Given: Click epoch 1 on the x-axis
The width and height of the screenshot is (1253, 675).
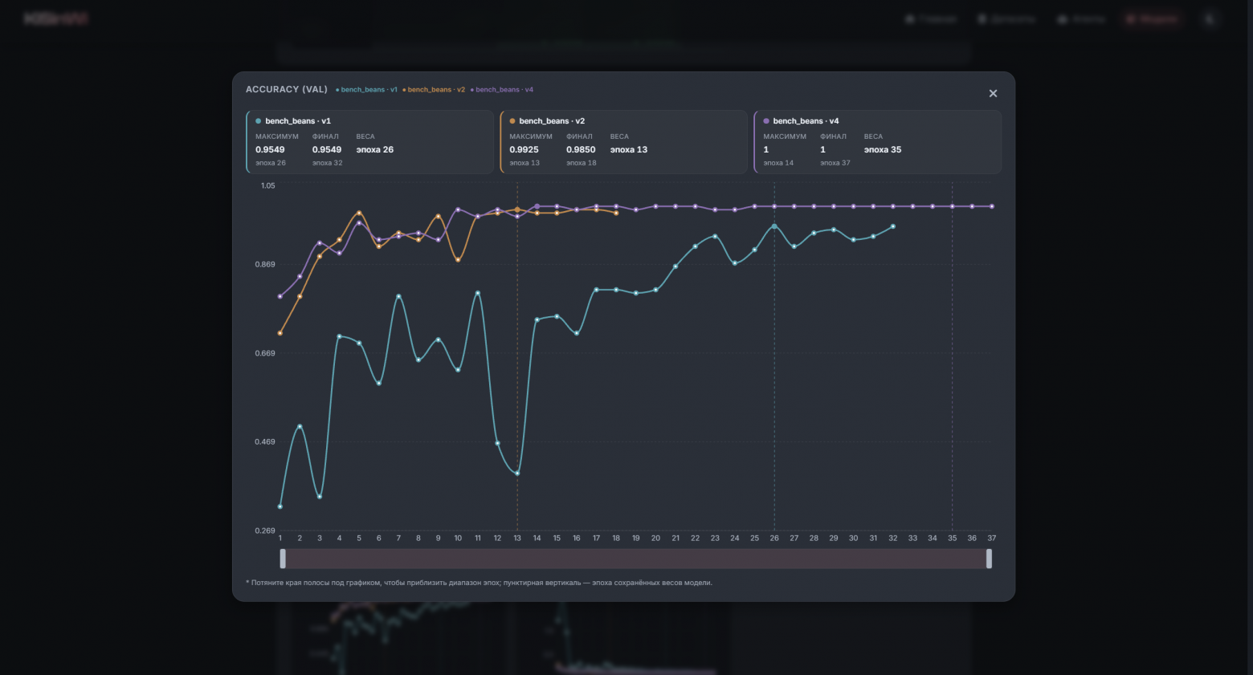Looking at the screenshot, I should (x=280, y=539).
